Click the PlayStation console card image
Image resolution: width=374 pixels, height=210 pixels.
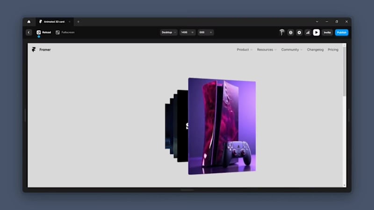tap(222, 126)
